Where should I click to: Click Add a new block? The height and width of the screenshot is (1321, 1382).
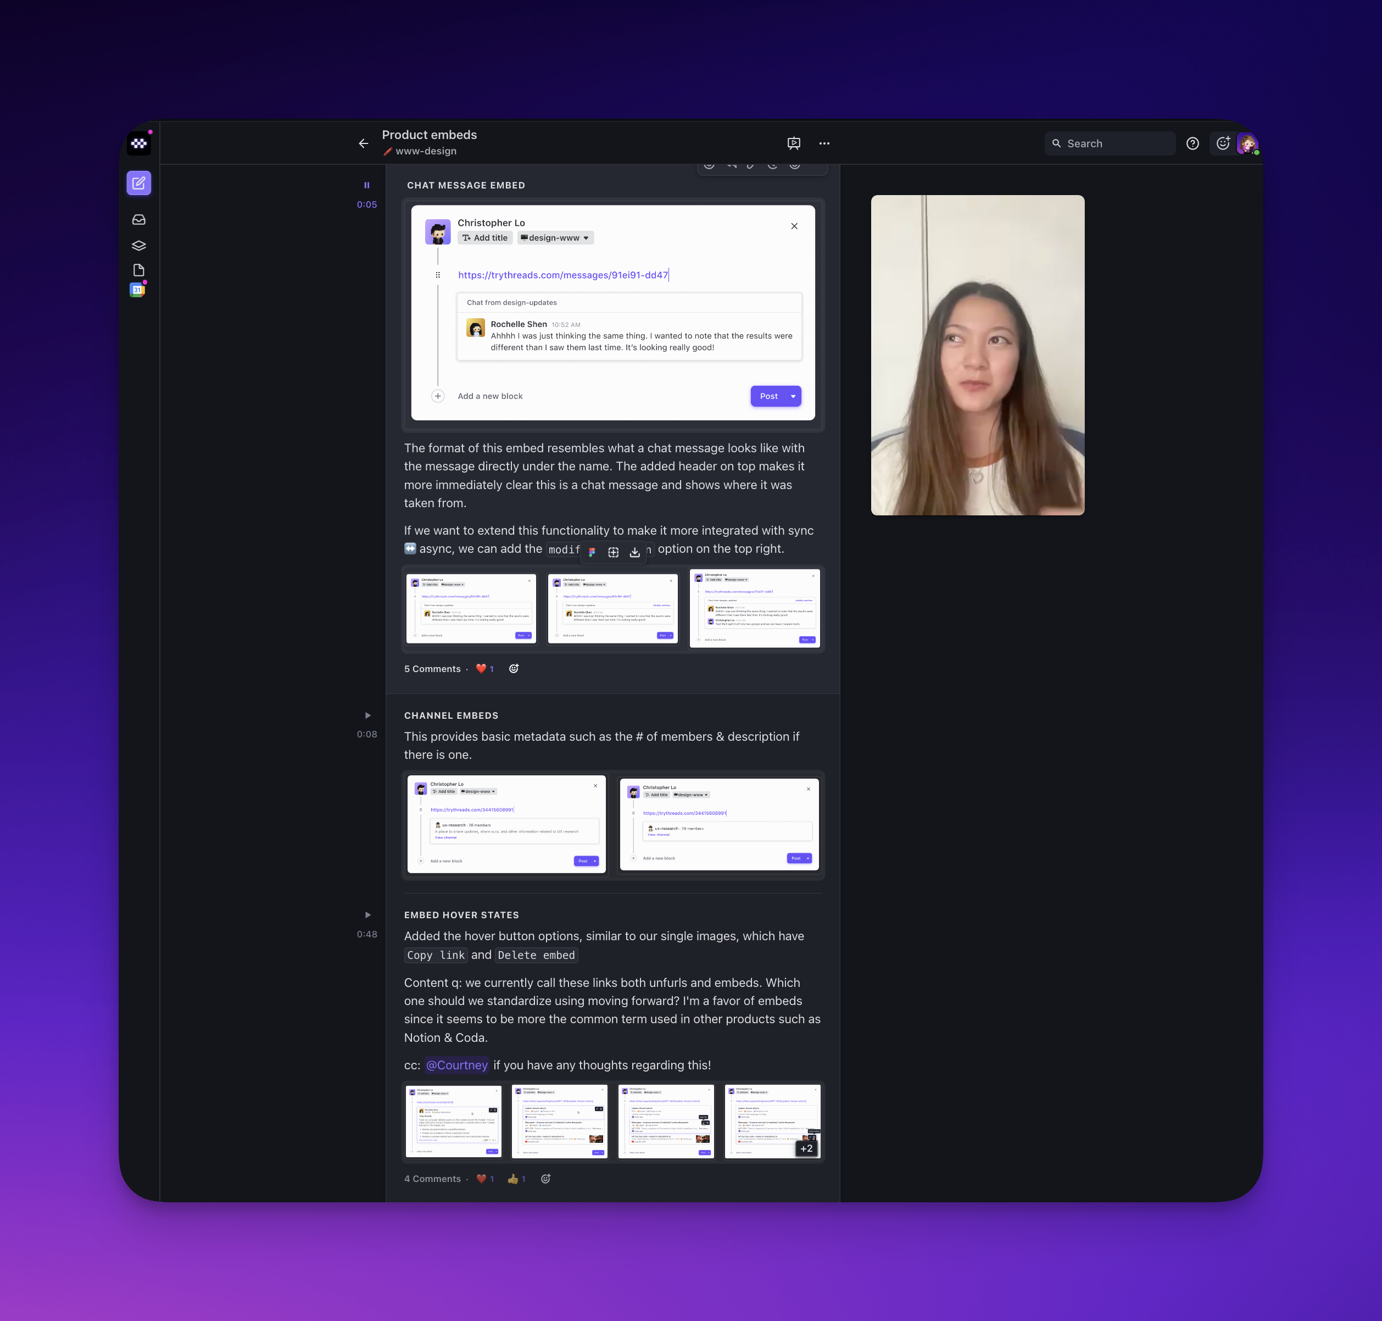pyautogui.click(x=490, y=396)
